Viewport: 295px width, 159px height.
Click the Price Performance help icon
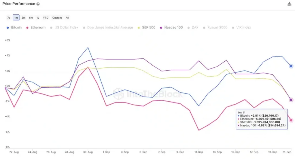38,4
